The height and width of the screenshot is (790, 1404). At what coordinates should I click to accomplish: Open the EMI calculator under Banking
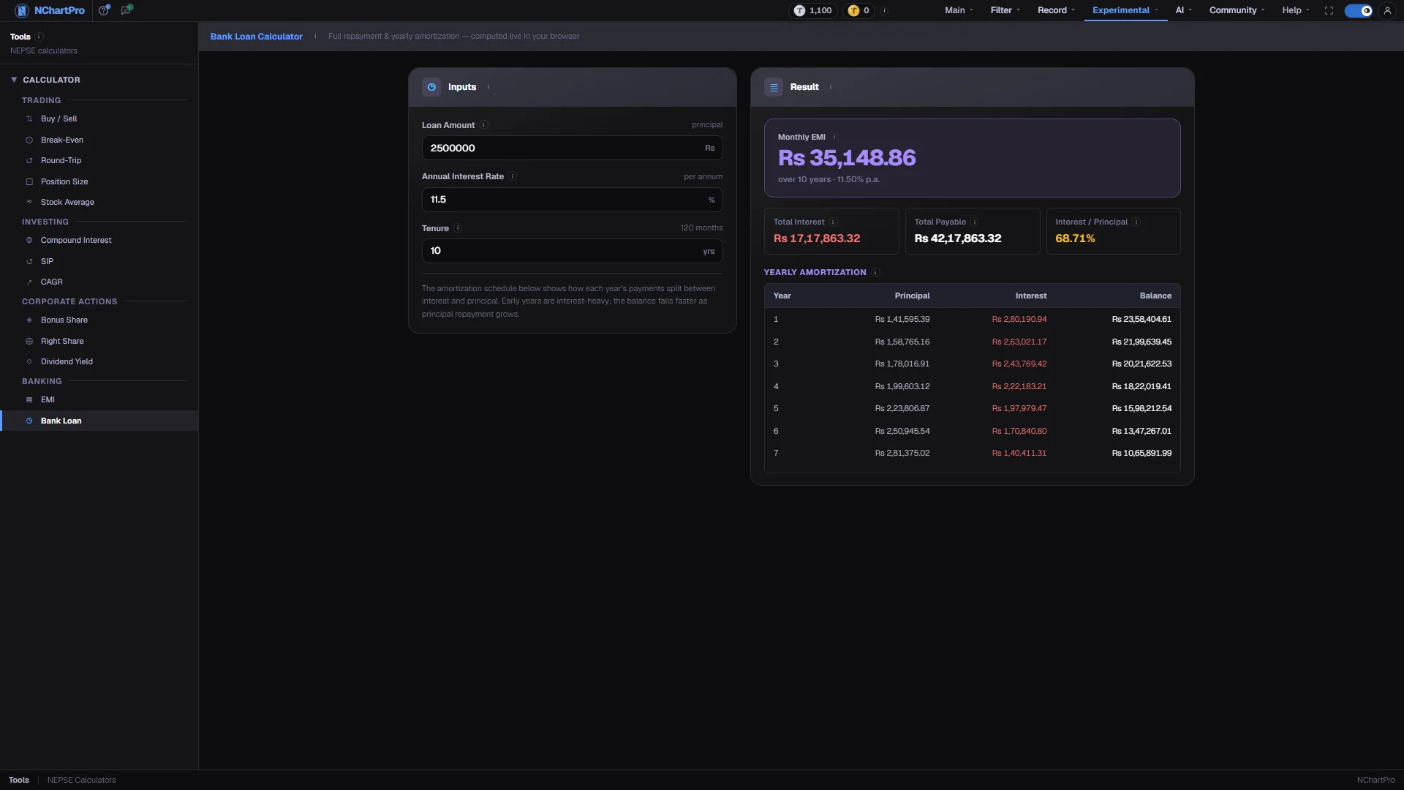[99, 399]
